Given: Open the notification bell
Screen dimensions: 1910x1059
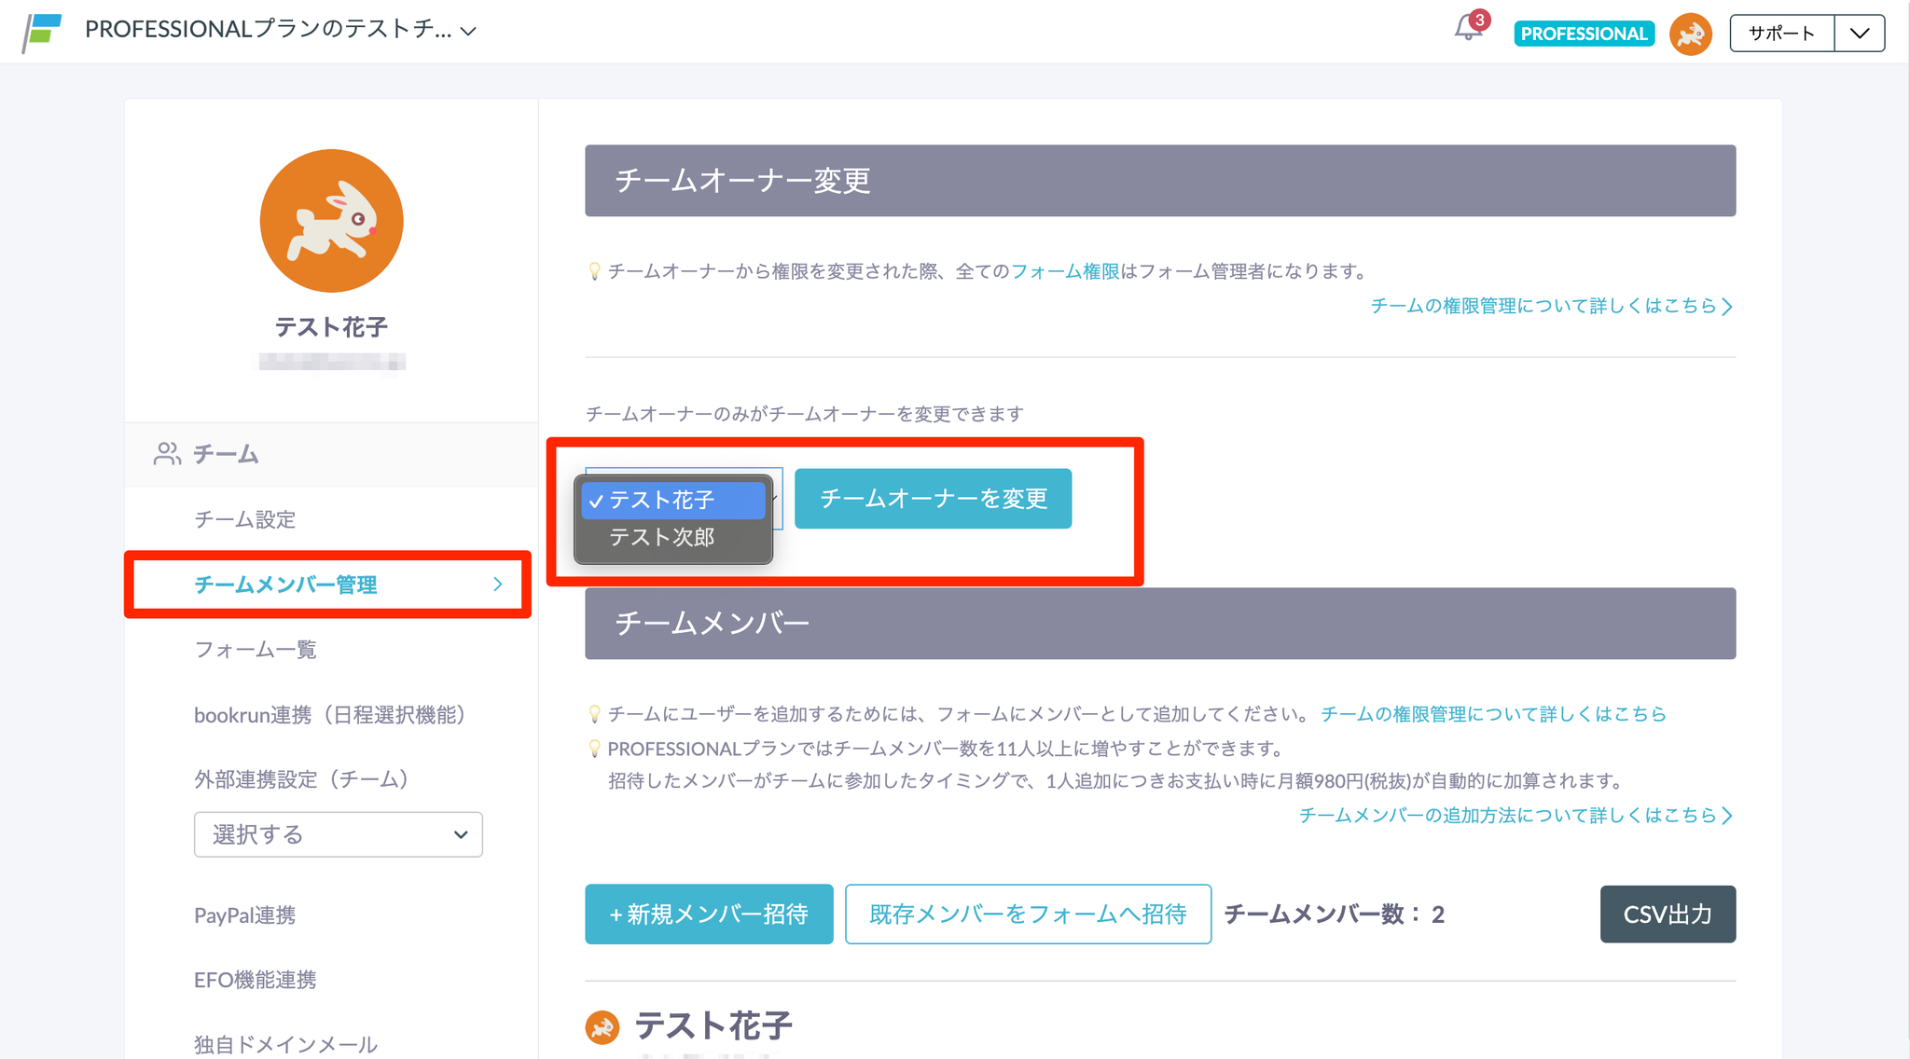Looking at the screenshot, I should point(1469,30).
